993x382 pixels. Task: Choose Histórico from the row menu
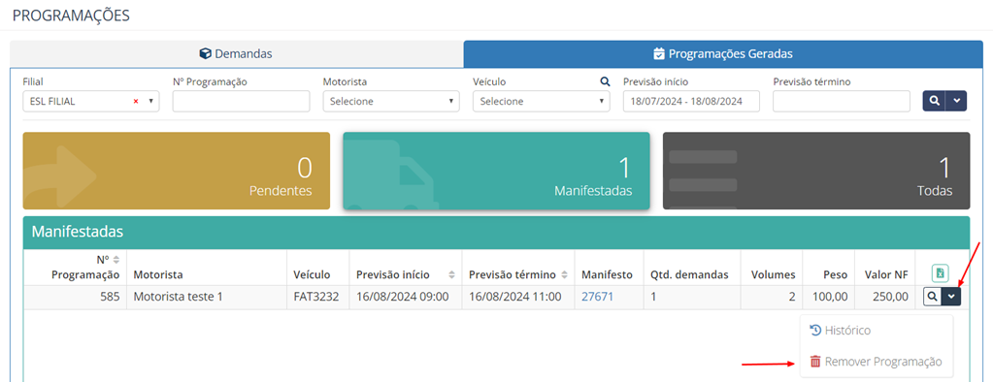pos(840,331)
